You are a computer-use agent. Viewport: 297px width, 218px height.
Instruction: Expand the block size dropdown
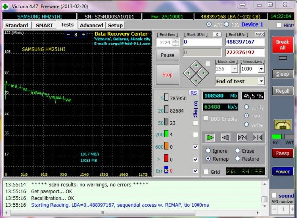click(235, 70)
